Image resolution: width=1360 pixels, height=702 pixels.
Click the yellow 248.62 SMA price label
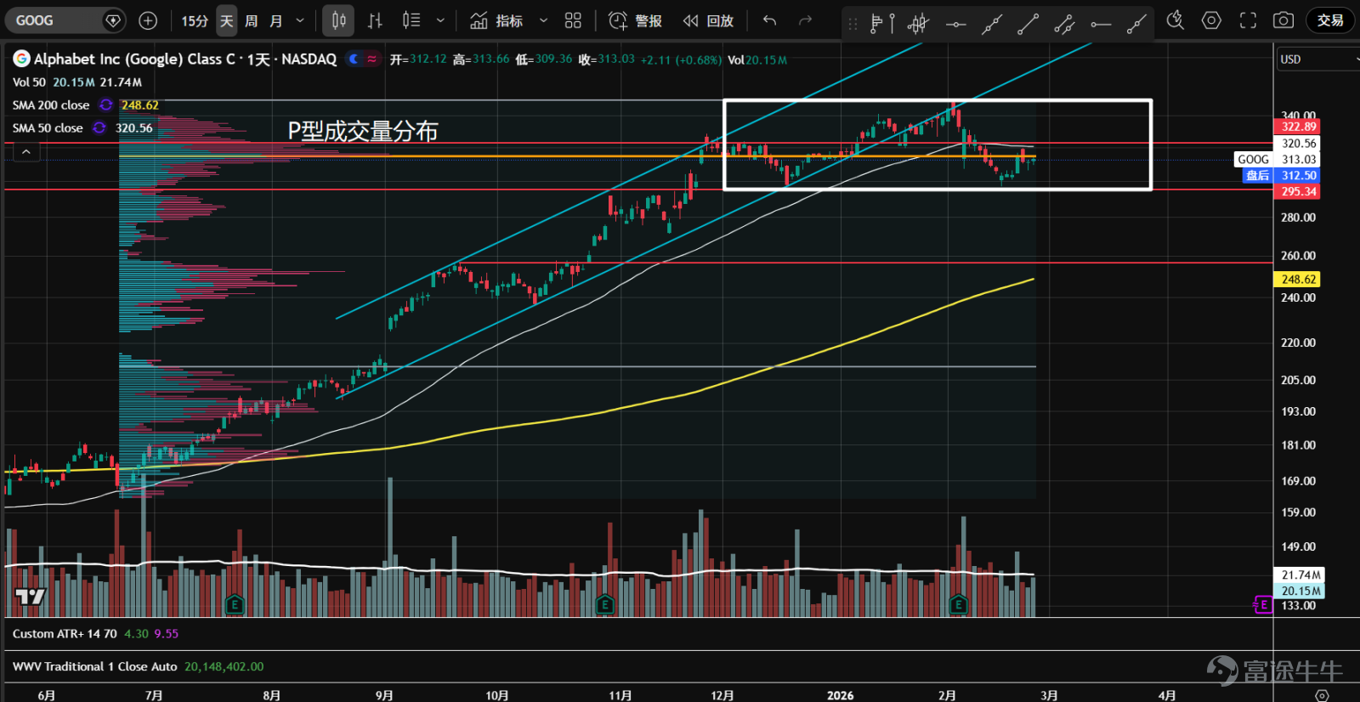click(1298, 279)
